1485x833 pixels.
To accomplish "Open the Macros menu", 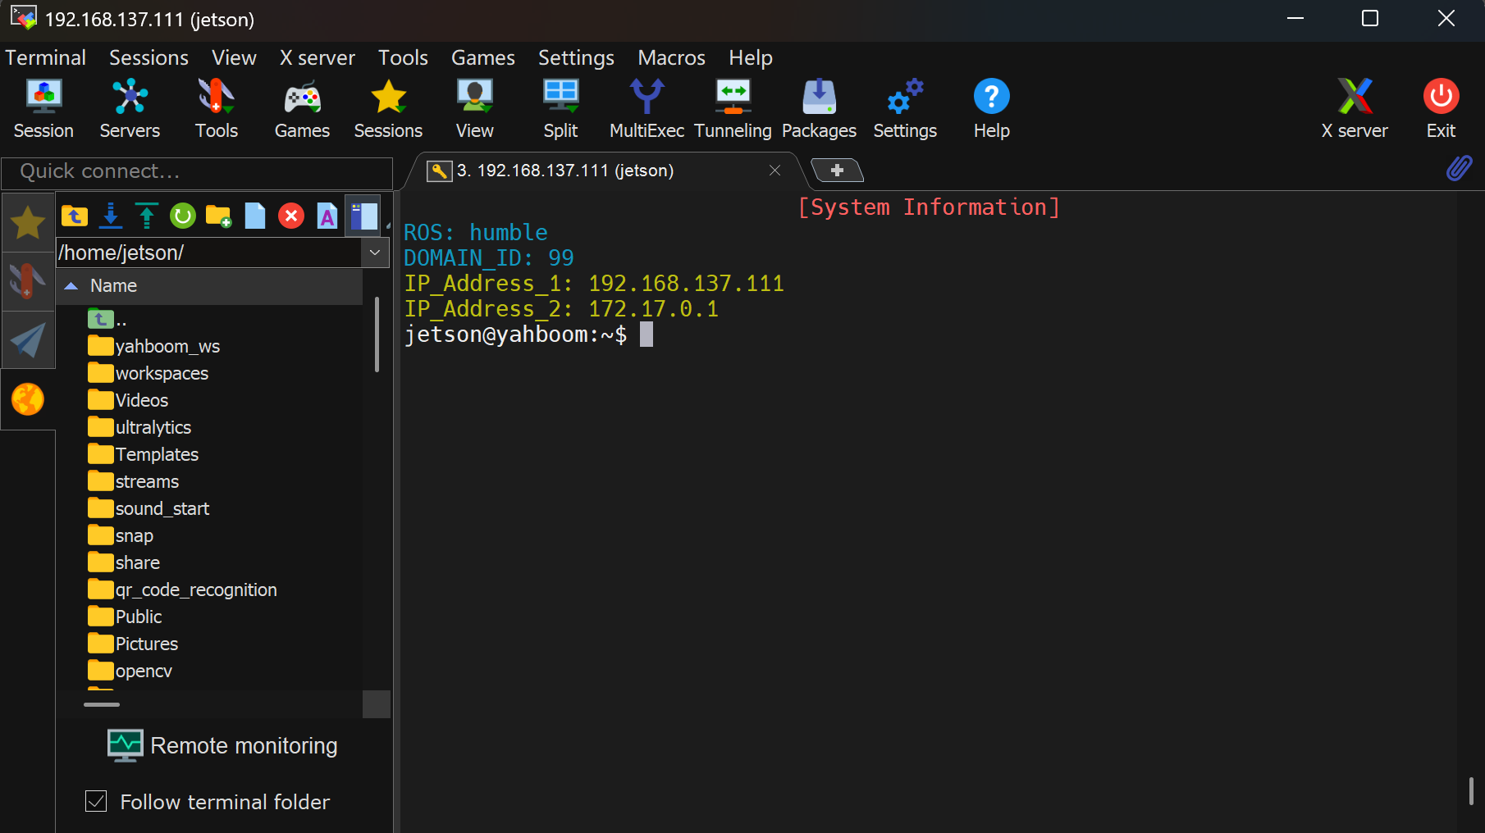I will [x=671, y=57].
